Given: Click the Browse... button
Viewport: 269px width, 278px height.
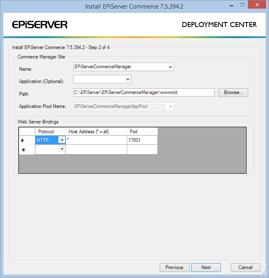Looking at the screenshot, I should [x=233, y=92].
